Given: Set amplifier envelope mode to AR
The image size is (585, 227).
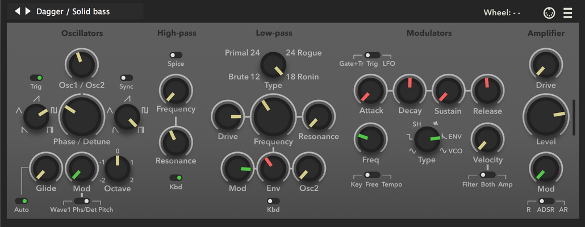Looking at the screenshot, I should (563, 210).
